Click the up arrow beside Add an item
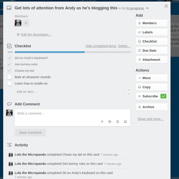This screenshot has height=179, width=179. 129,90
